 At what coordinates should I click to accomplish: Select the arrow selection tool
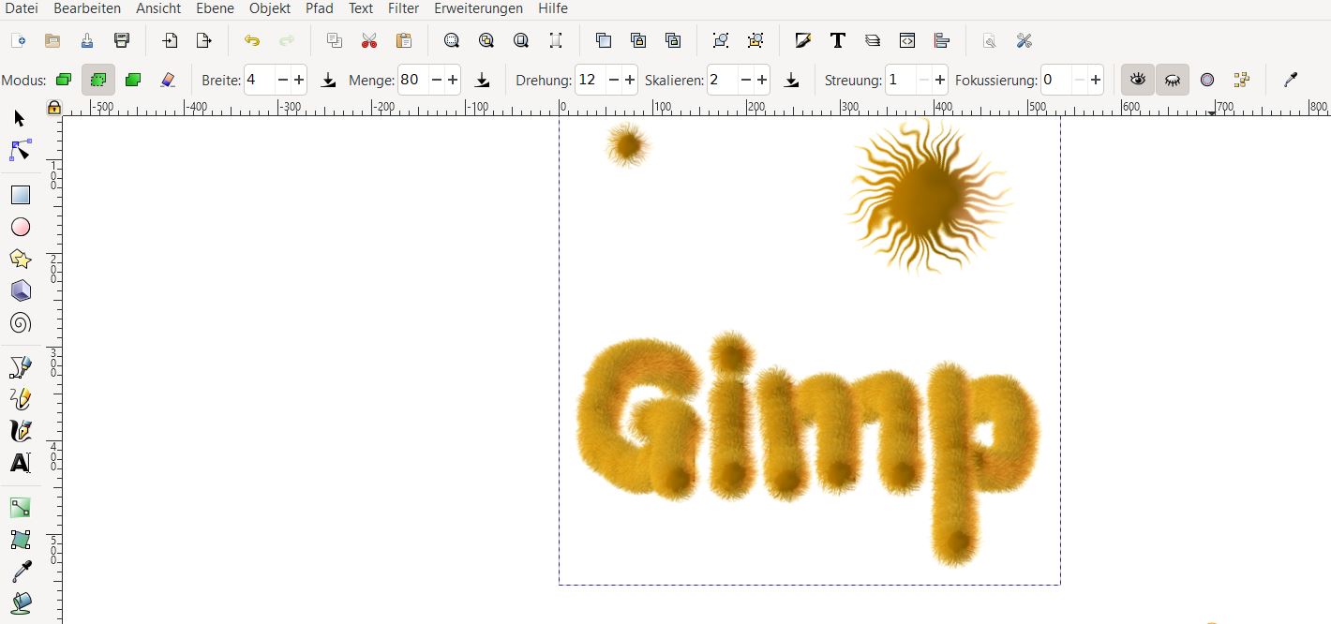(20, 119)
